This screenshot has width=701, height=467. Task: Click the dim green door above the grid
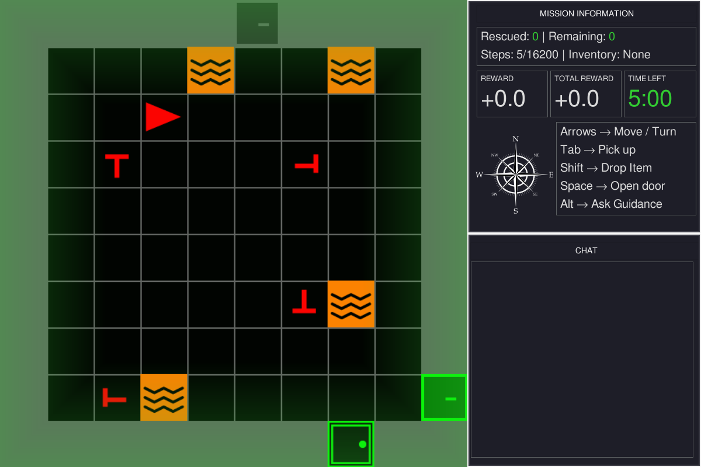[257, 23]
